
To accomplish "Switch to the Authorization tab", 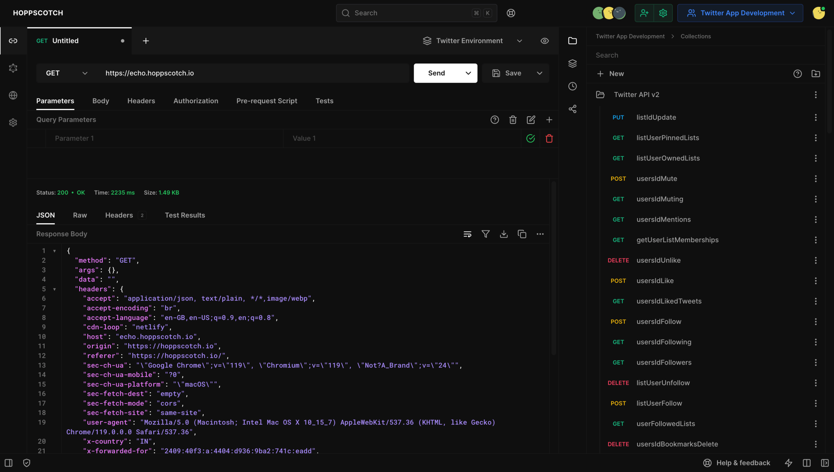I will pos(195,101).
